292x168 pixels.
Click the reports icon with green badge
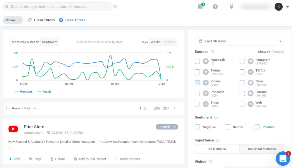click(x=200, y=6)
